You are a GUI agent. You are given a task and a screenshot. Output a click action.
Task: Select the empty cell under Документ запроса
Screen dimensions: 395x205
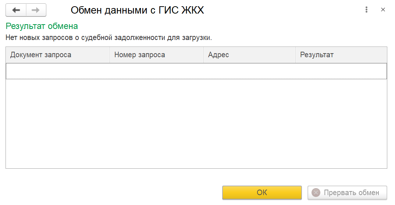[x=58, y=71]
